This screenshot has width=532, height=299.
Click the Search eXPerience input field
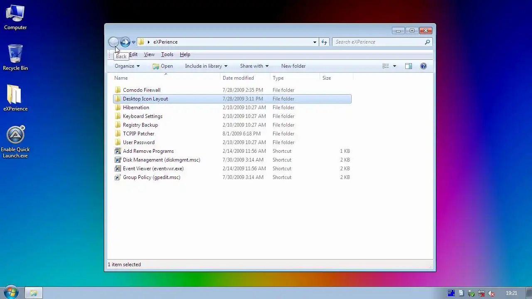tap(378, 42)
